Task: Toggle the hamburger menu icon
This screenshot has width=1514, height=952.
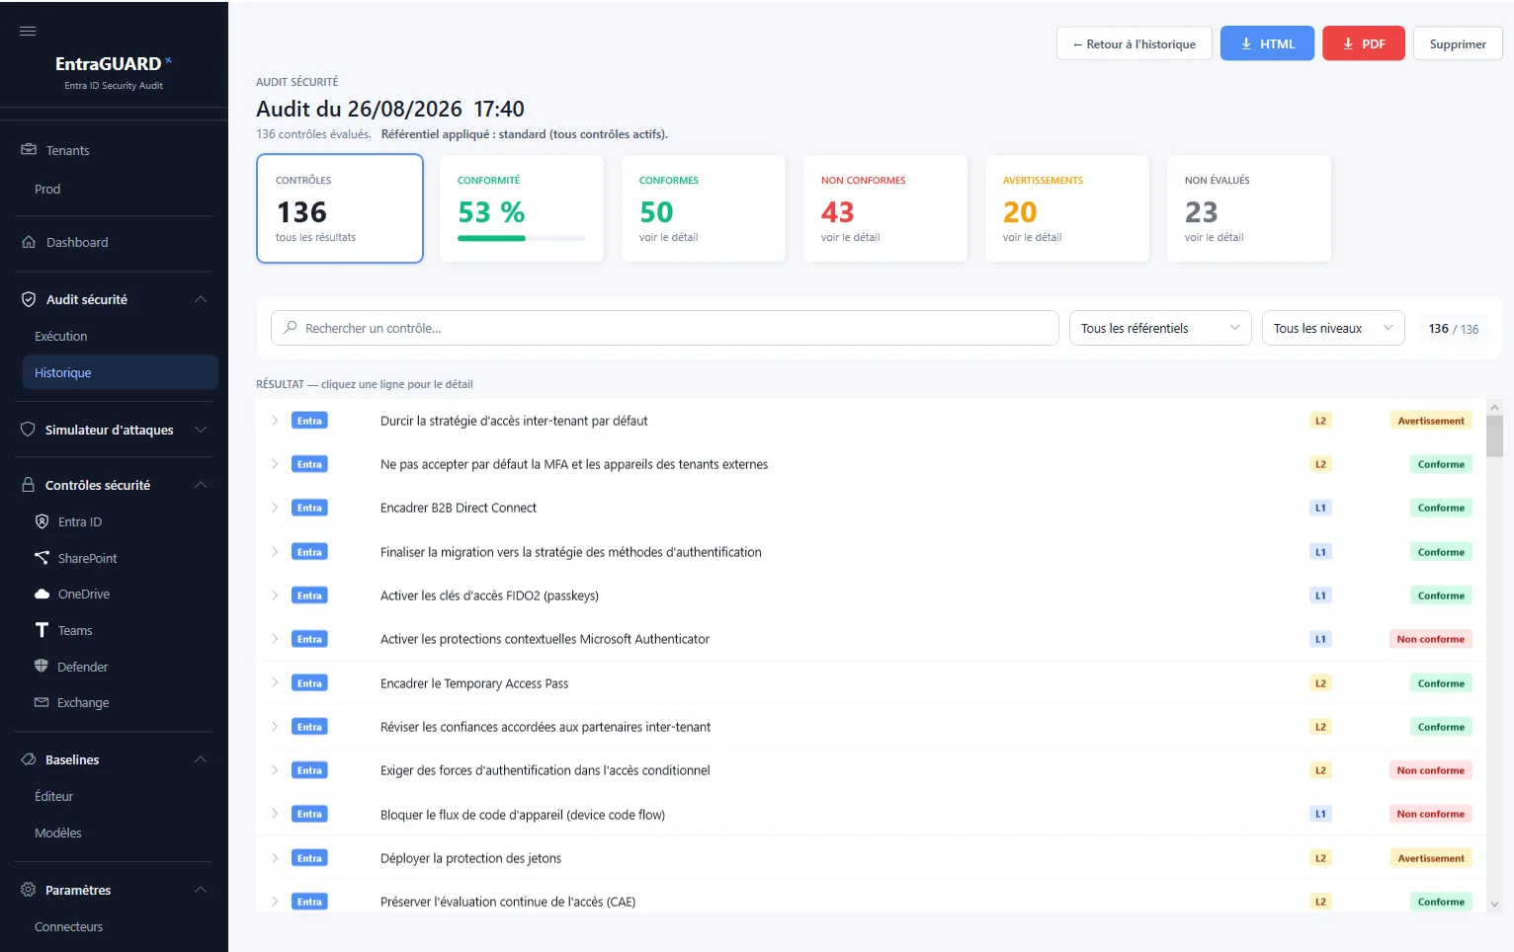Action: click(28, 31)
